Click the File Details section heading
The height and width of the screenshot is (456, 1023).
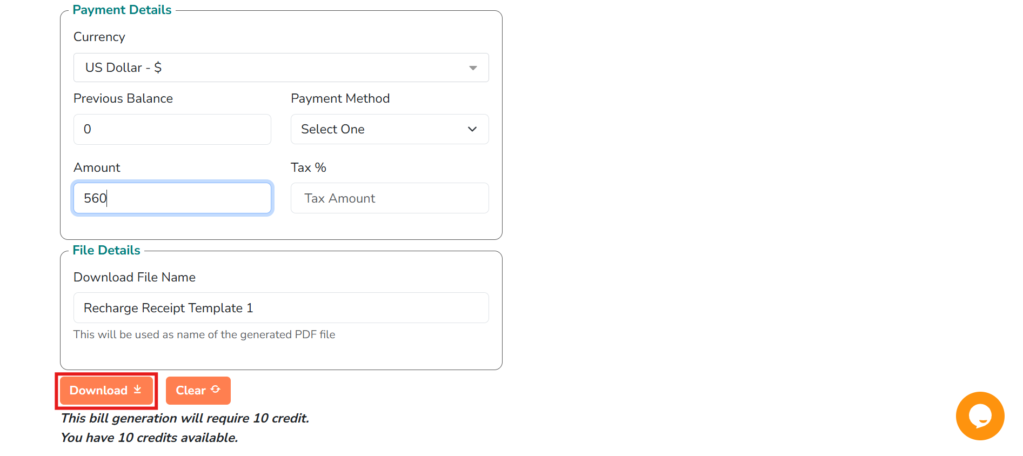pyautogui.click(x=106, y=250)
